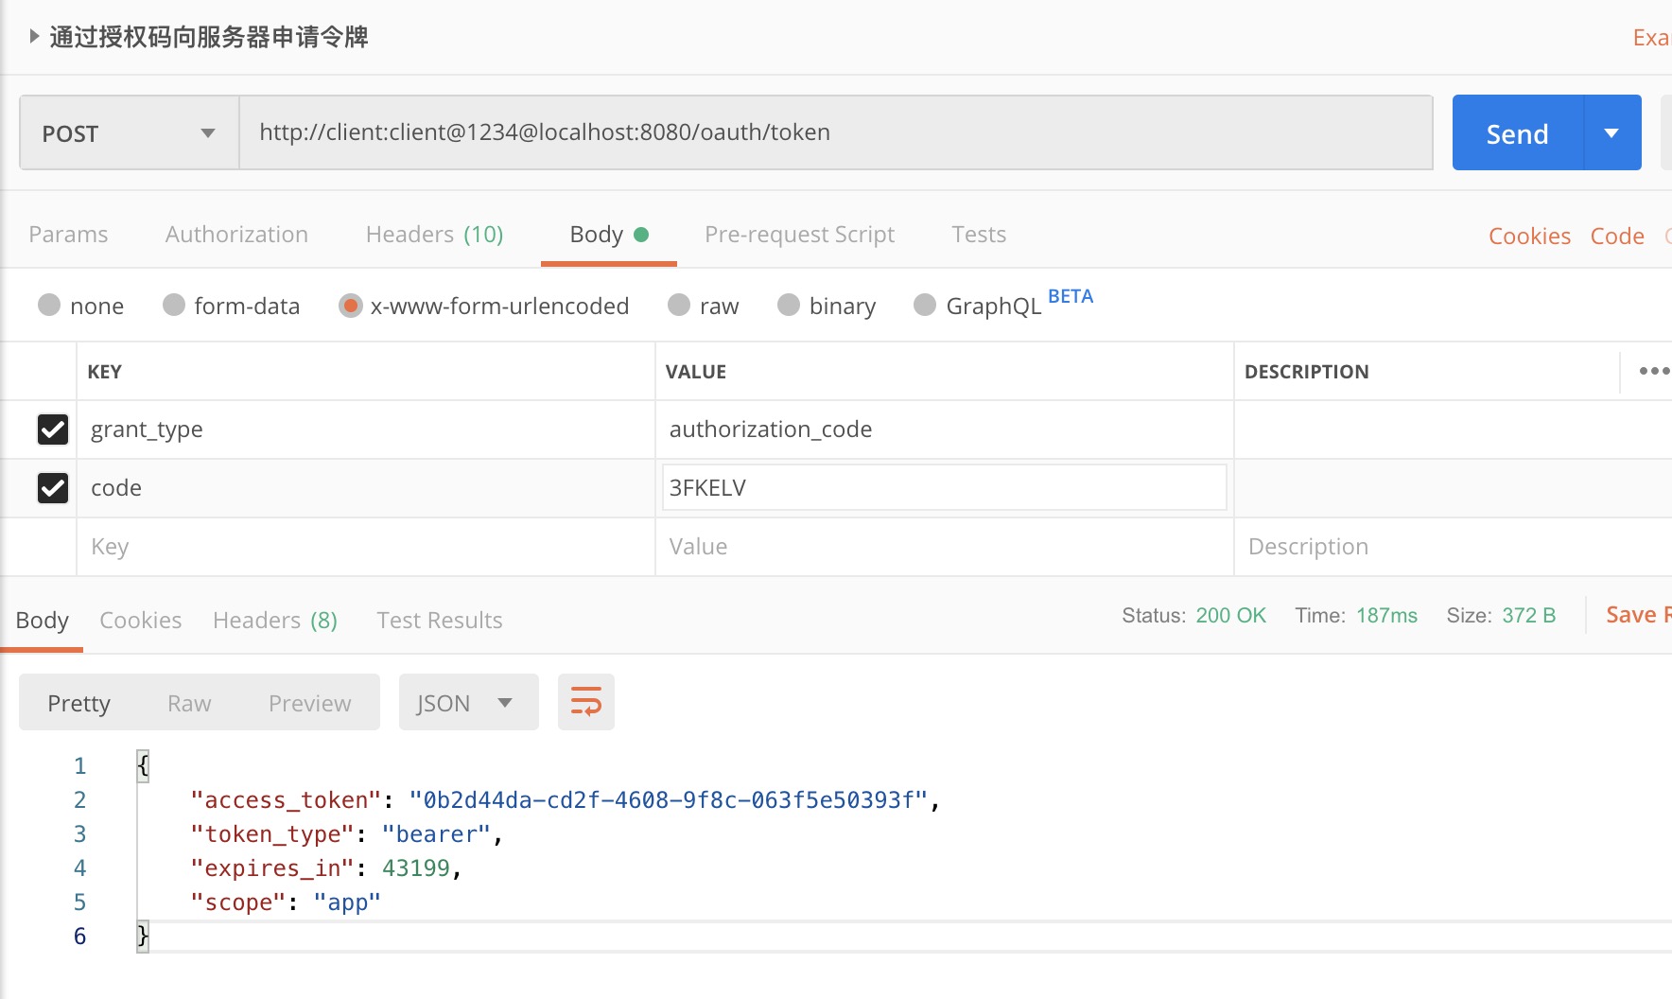Click the Save Response button
This screenshot has width=1672, height=999.
[1638, 615]
